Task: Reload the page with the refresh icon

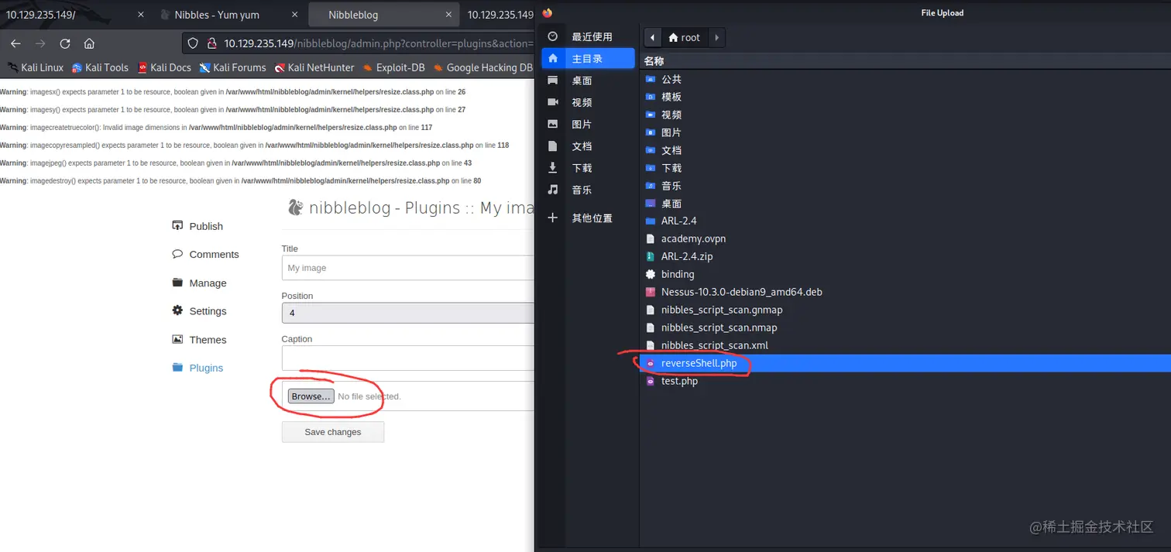Action: [65, 43]
